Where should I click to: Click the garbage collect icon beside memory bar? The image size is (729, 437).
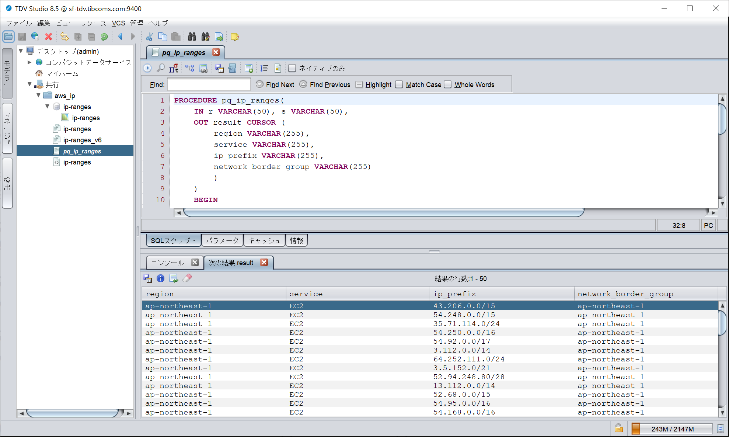click(x=721, y=429)
